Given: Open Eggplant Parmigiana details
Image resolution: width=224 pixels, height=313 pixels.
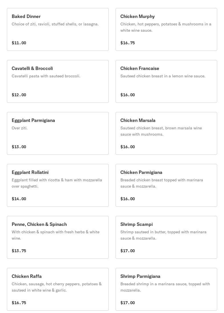Looking at the screenshot, I should click(58, 133).
